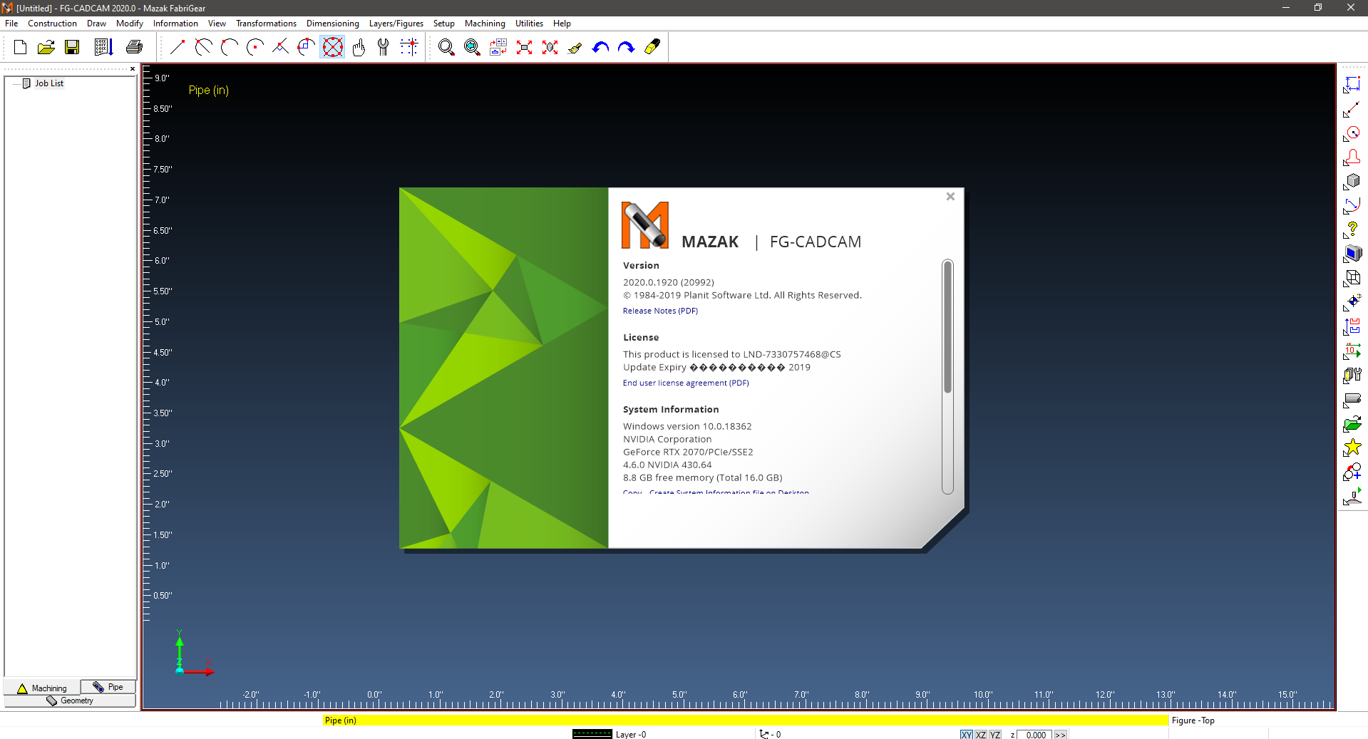This screenshot has height=739, width=1368.
Task: Select the XY plane button in status bar
Action: coord(966,735)
